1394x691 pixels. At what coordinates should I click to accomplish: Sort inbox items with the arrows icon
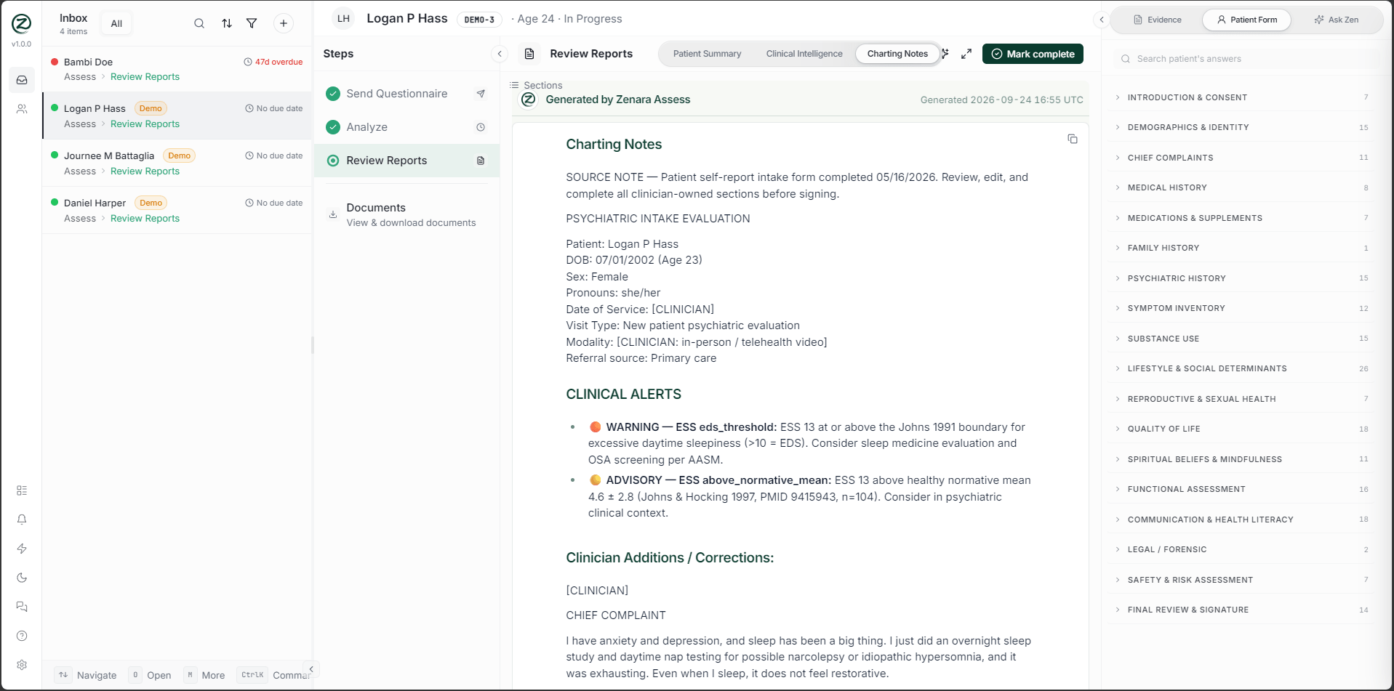click(227, 23)
